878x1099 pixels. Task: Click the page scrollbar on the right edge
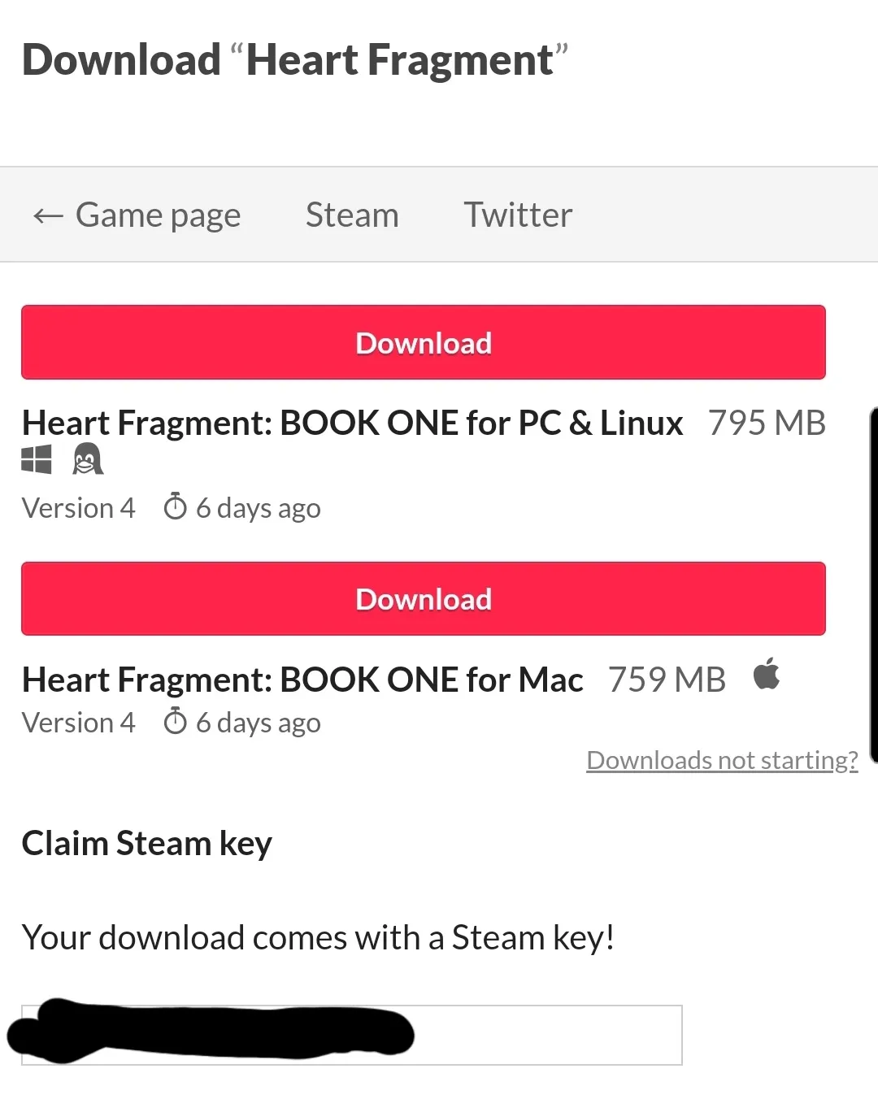[873, 585]
